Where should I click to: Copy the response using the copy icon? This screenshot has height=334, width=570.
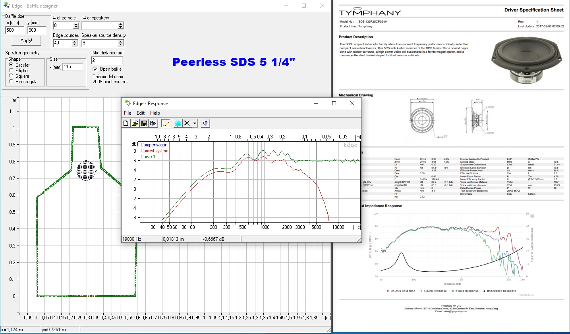click(x=153, y=123)
